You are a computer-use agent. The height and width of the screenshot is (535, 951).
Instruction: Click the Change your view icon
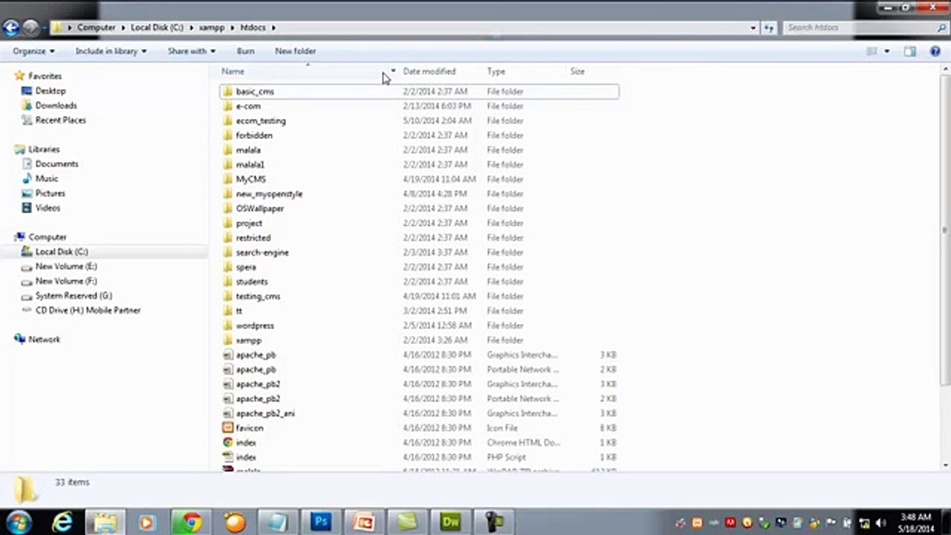point(872,51)
